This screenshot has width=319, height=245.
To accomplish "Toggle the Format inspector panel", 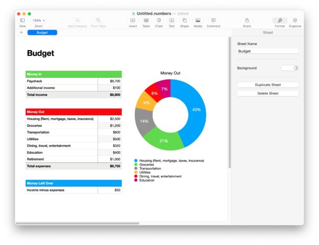I will (280, 20).
